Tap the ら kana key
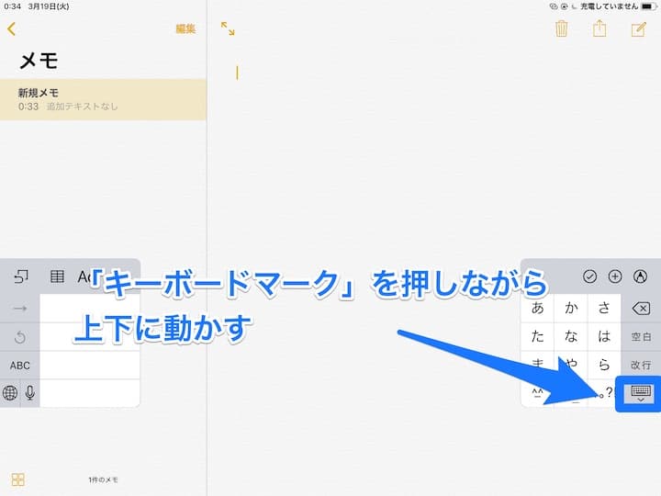 (604, 365)
